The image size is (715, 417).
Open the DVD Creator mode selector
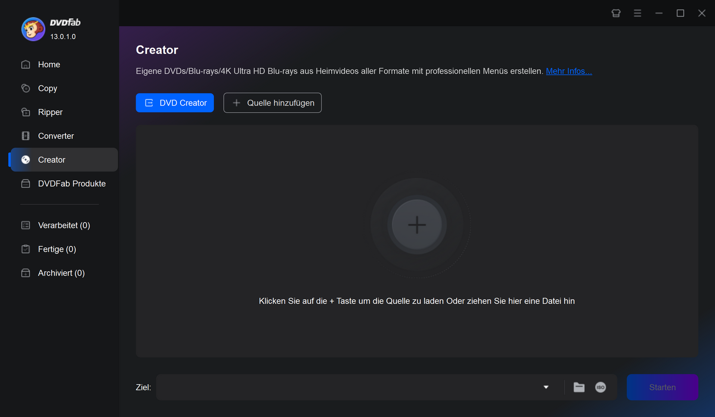pos(175,103)
